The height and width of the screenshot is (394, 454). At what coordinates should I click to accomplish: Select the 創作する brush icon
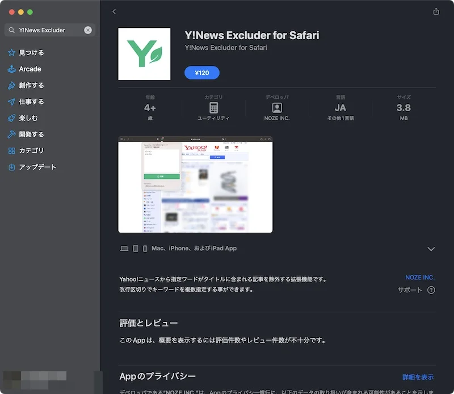(x=12, y=86)
